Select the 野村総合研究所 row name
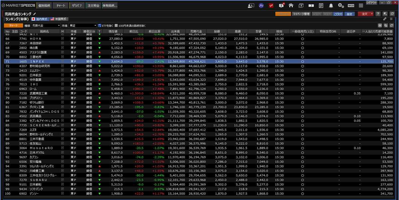 [x=40, y=66]
